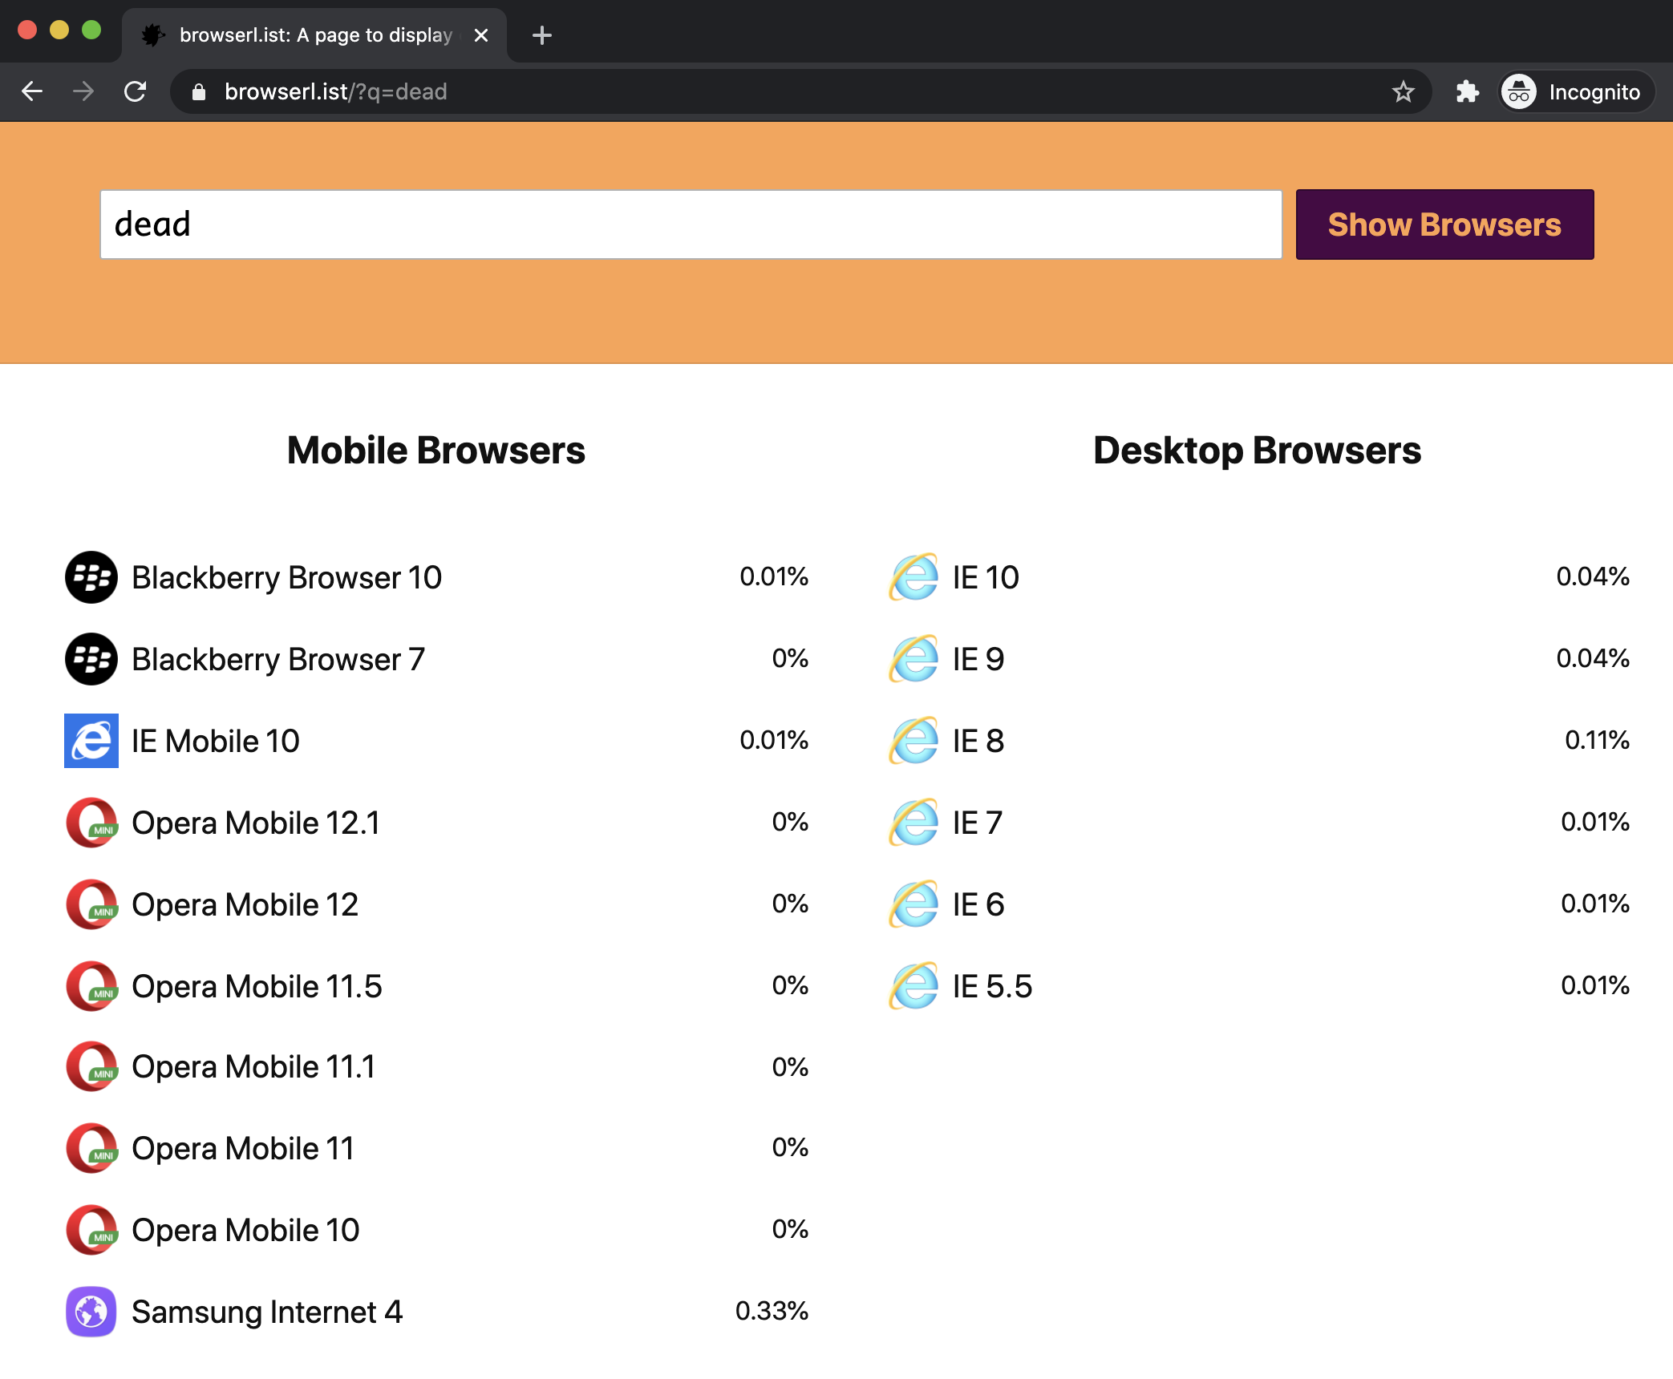The height and width of the screenshot is (1379, 1673).
Task: Click the 'IE 10' label
Action: click(x=986, y=577)
